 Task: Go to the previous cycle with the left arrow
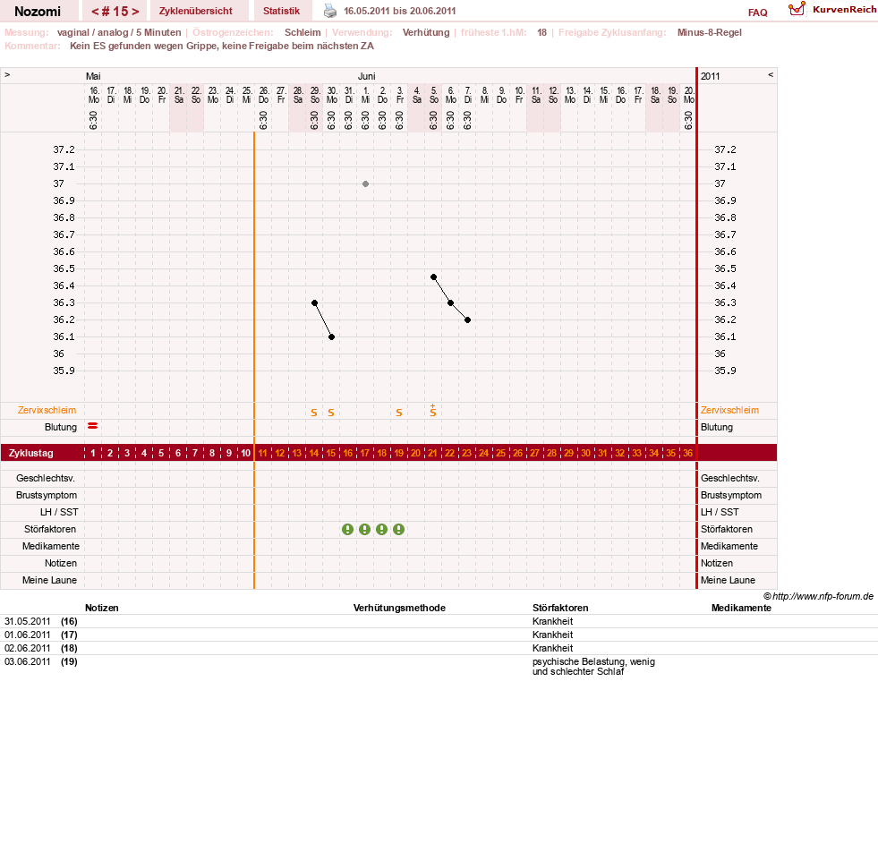95,12
